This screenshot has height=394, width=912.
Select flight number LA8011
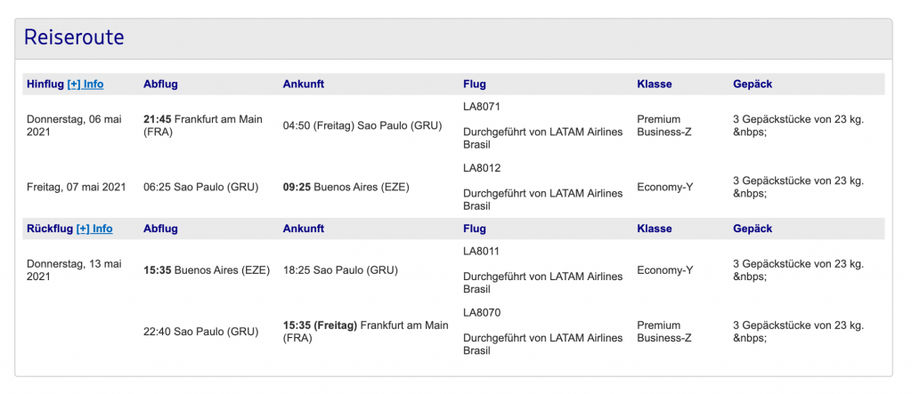click(482, 251)
